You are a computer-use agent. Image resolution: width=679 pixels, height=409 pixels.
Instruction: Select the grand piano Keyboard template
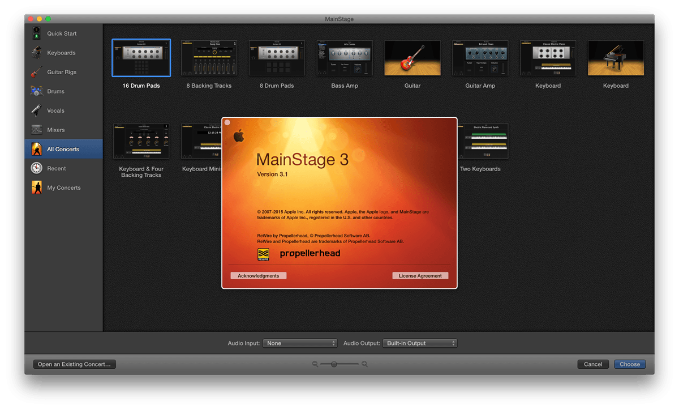[616, 58]
